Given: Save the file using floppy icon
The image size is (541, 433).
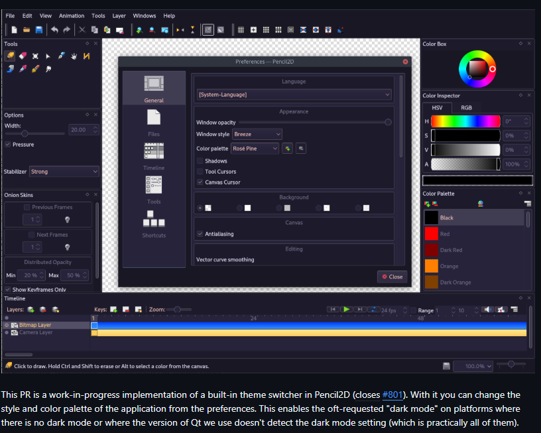Looking at the screenshot, I should [x=39, y=30].
